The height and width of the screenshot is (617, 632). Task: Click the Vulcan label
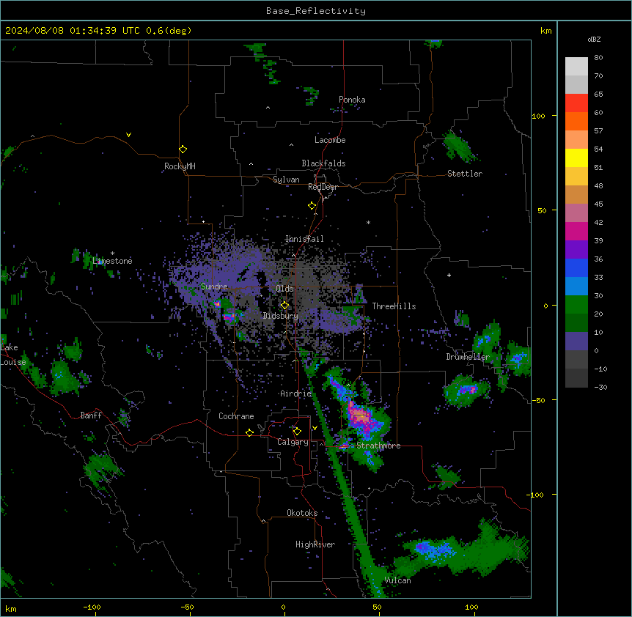(x=397, y=580)
